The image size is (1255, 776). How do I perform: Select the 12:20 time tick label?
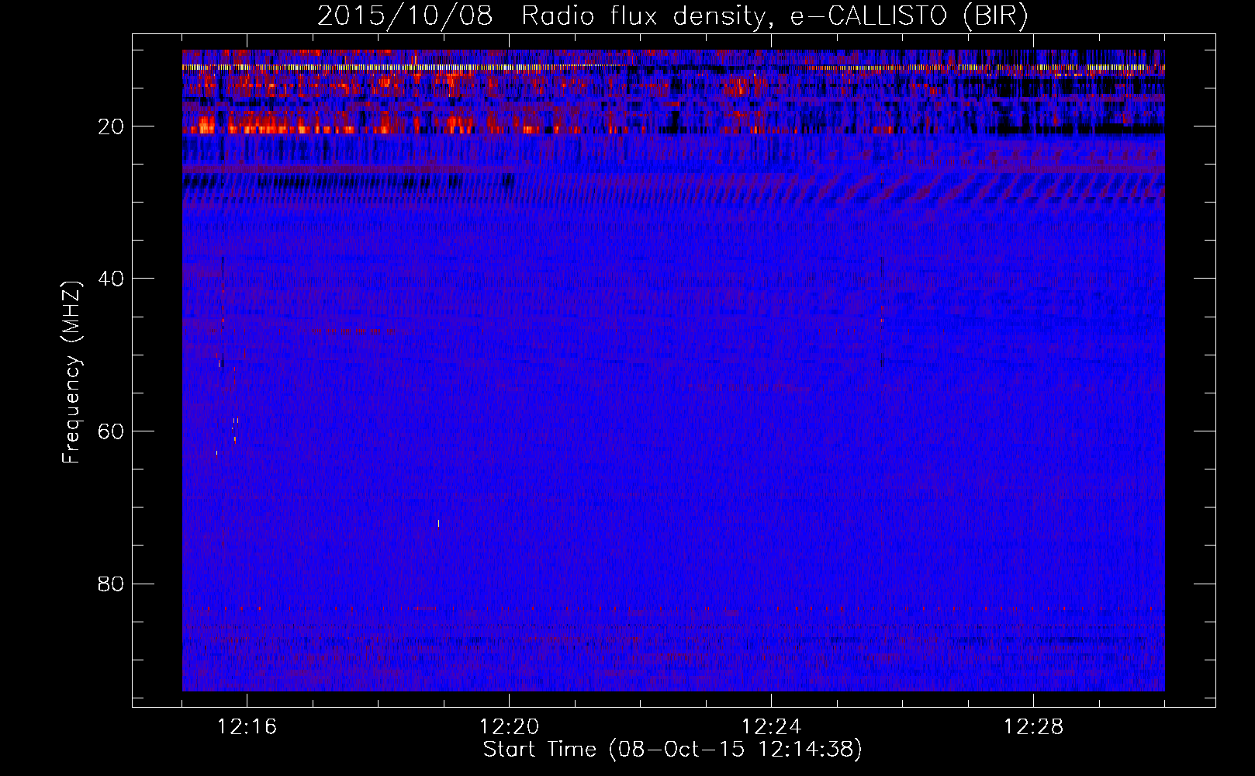[510, 727]
